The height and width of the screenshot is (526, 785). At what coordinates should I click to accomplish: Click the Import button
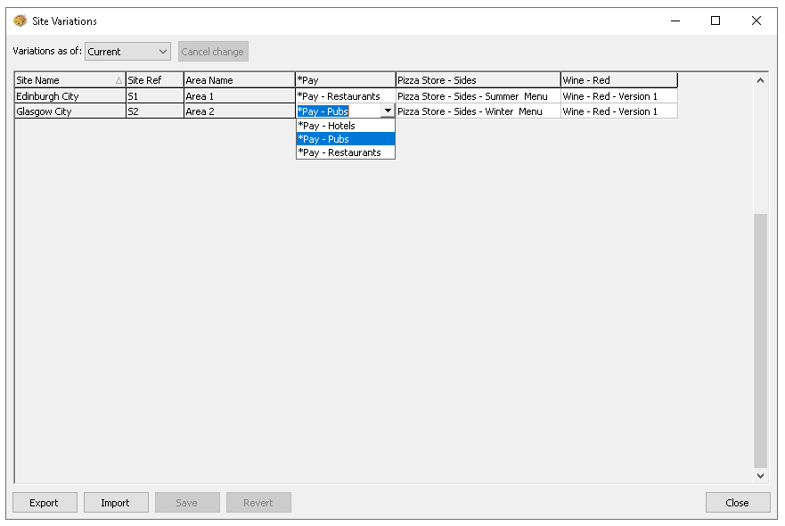[x=116, y=503]
